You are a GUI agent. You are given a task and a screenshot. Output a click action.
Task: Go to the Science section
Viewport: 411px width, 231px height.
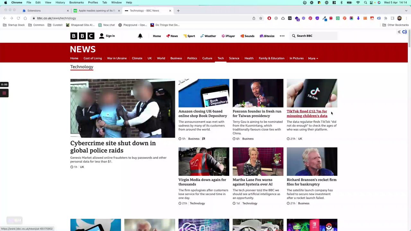pyautogui.click(x=234, y=58)
